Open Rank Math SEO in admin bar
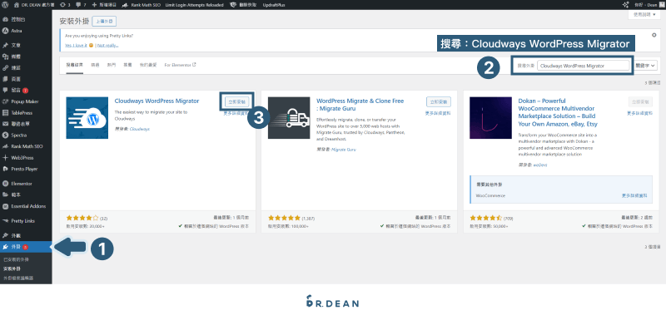 point(141,5)
